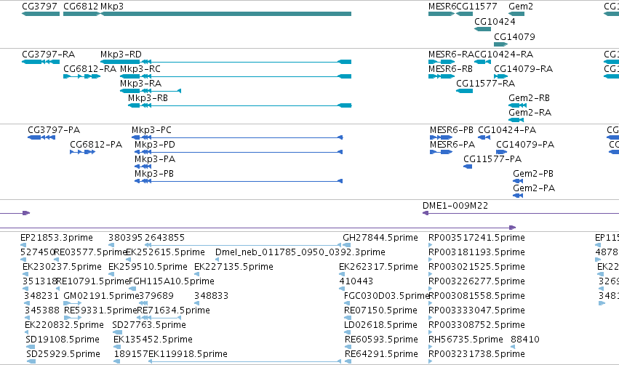
Task: Select EST EP21853.3prime
Action: click(23, 246)
